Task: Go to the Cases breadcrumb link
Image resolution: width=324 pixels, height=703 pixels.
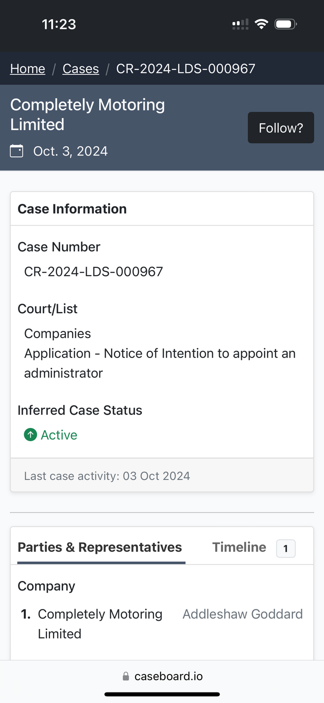Action: 81,69
